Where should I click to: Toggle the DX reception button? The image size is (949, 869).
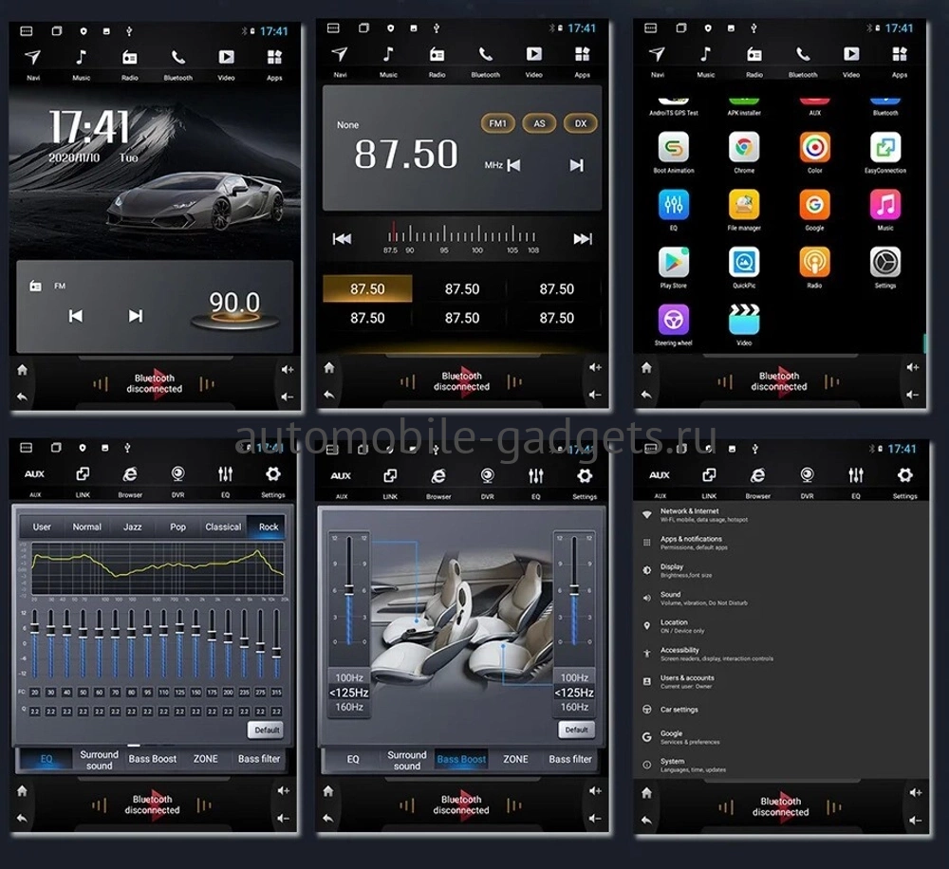pos(580,123)
